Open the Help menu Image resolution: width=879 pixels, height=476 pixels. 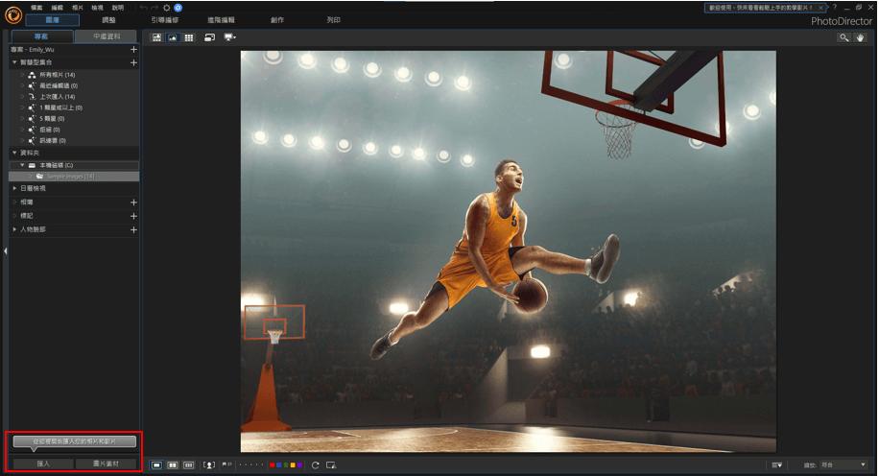pyautogui.click(x=118, y=8)
